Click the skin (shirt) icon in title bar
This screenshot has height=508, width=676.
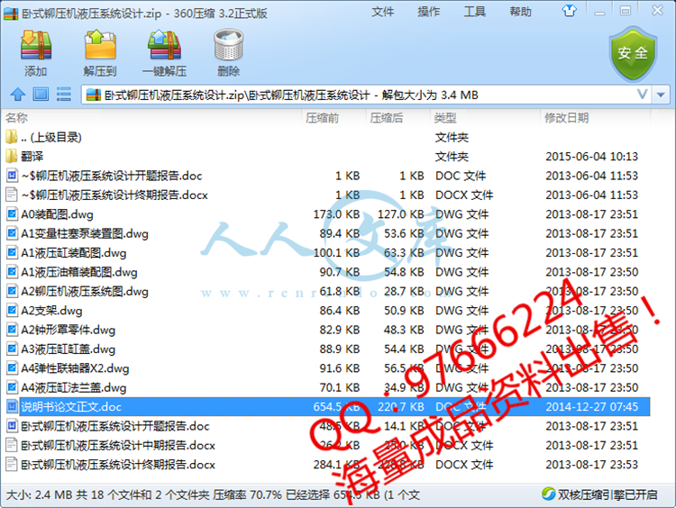point(569,11)
